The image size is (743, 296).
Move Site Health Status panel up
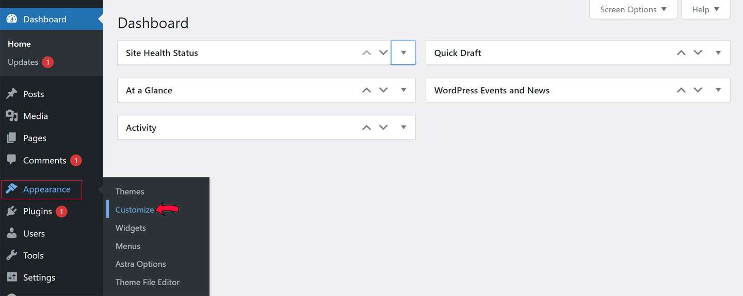click(x=366, y=53)
